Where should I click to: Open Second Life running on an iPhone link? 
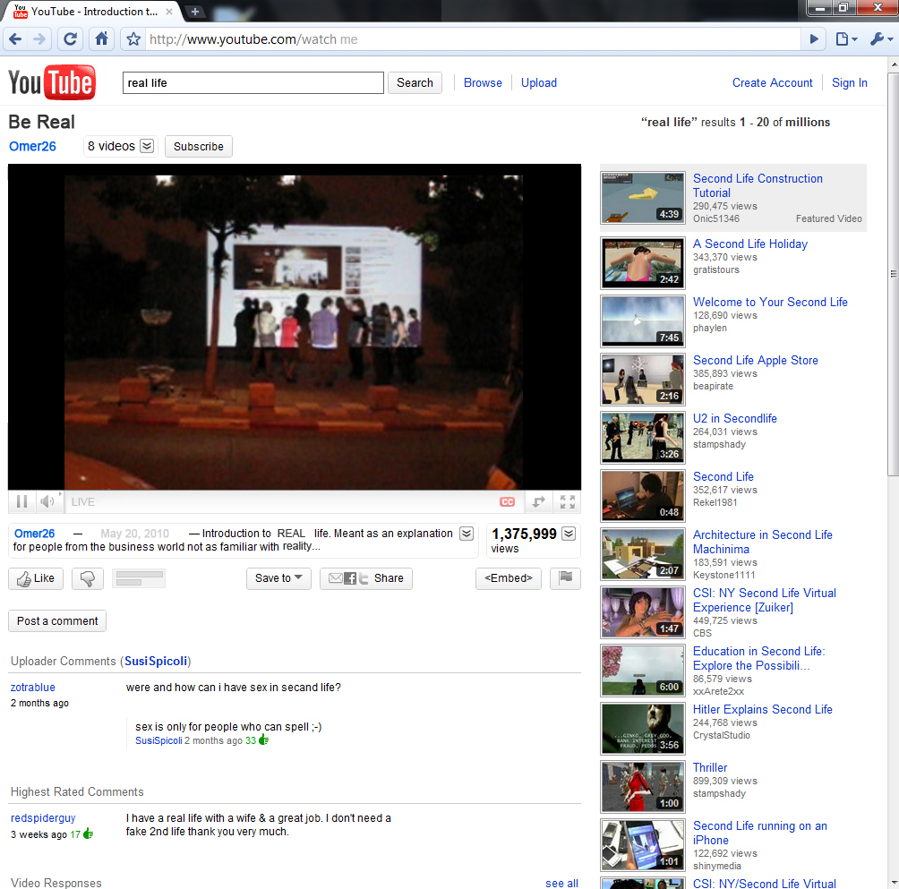coord(759,833)
